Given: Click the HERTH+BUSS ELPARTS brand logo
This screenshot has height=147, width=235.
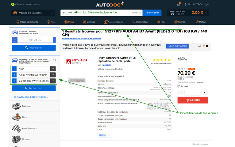Looking at the screenshot, I should coord(77,62).
